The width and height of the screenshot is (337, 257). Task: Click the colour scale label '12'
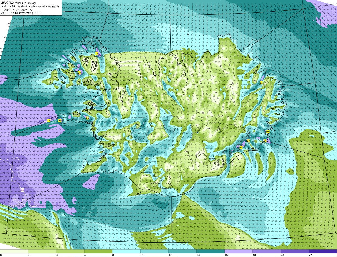point(170,255)
